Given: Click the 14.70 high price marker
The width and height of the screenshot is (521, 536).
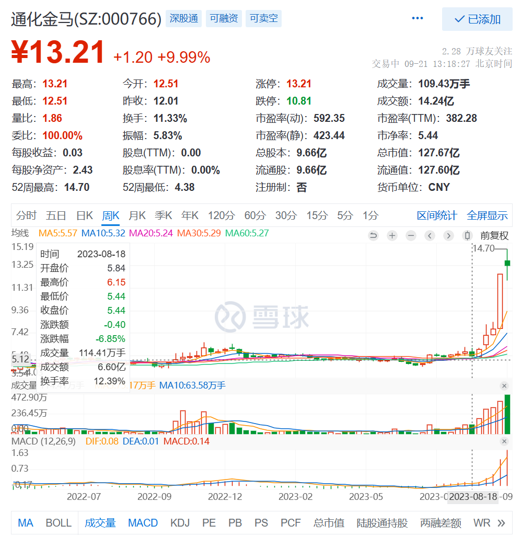Looking at the screenshot, I should (484, 248).
